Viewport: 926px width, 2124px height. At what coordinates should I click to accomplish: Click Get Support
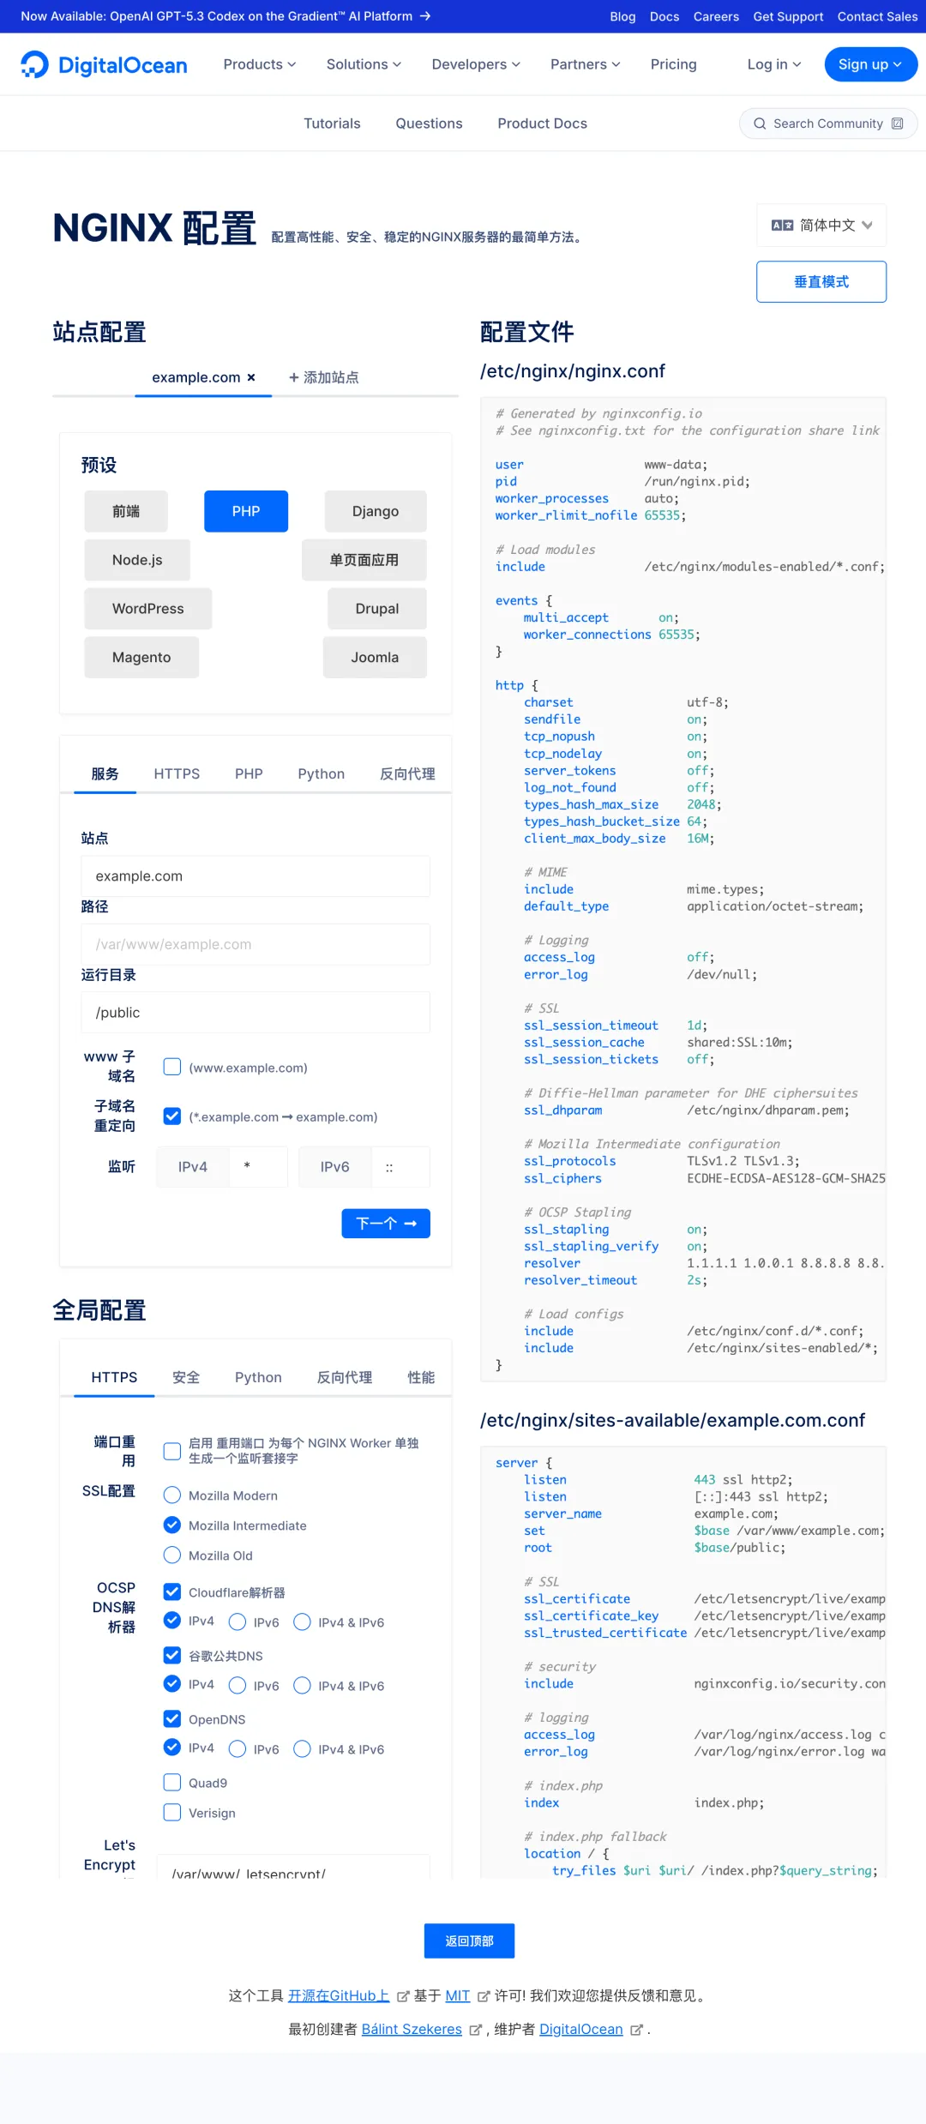pyautogui.click(x=788, y=16)
